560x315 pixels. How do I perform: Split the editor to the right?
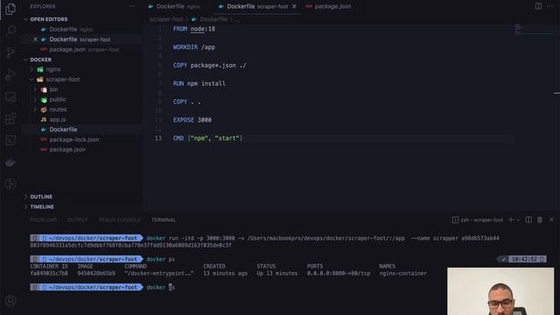click(538, 6)
